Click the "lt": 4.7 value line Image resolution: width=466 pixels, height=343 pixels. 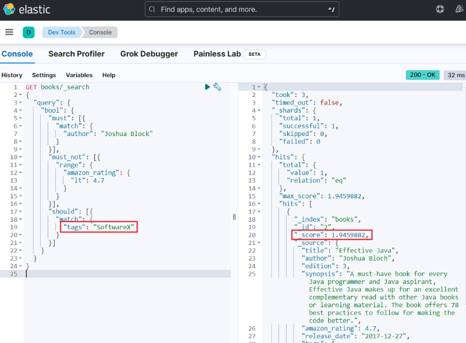[x=87, y=180]
